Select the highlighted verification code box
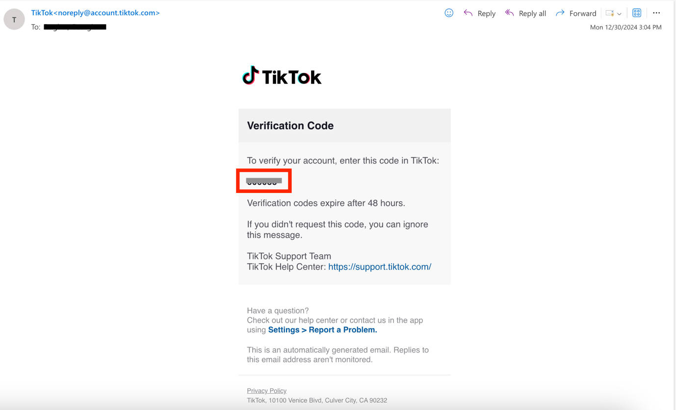 (x=264, y=181)
